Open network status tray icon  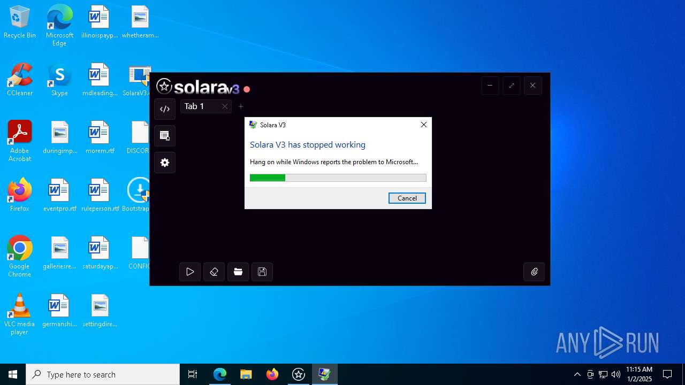603,374
